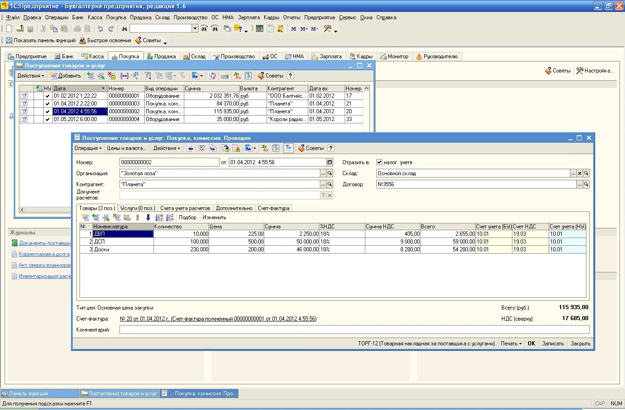
Task: Click the Дт/Кт icon in document toolbar
Action: (x=265, y=148)
